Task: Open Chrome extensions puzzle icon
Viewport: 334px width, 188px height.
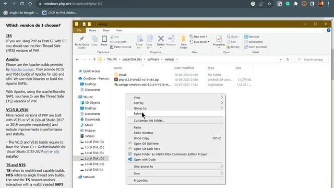Action: pyautogui.click(x=296, y=4)
